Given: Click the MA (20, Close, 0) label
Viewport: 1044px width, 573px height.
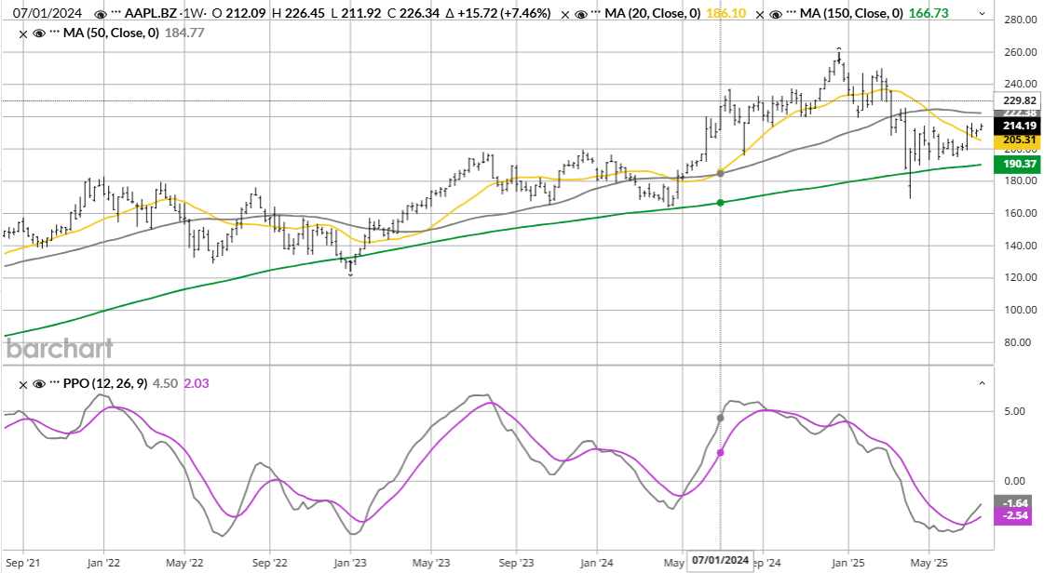Looking at the screenshot, I should click(653, 13).
